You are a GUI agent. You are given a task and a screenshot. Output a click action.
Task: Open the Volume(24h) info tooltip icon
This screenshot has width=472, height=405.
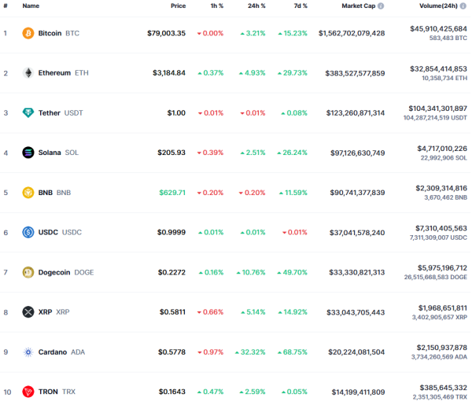coord(463,6)
